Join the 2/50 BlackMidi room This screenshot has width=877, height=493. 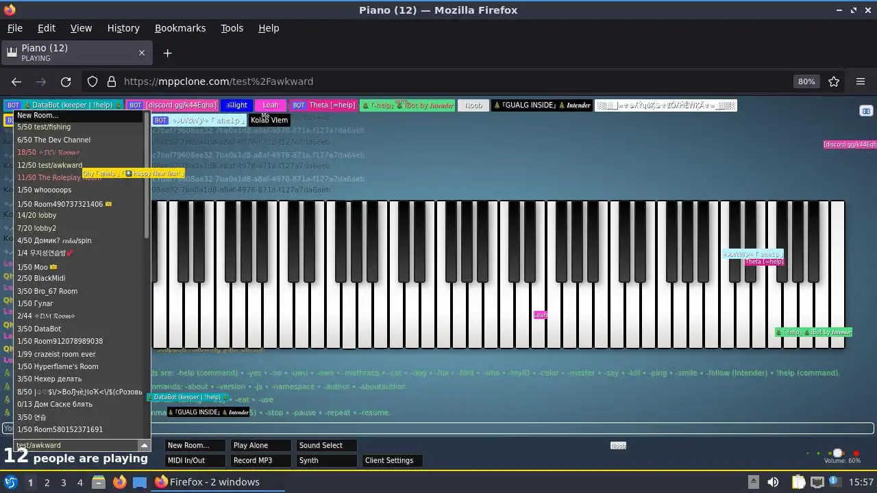point(79,278)
